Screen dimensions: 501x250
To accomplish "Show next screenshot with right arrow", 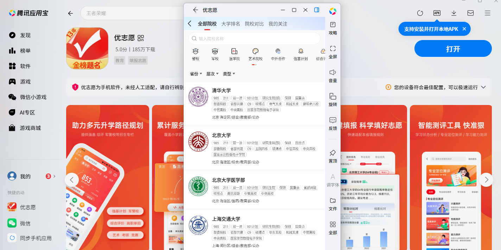I will (x=486, y=180).
